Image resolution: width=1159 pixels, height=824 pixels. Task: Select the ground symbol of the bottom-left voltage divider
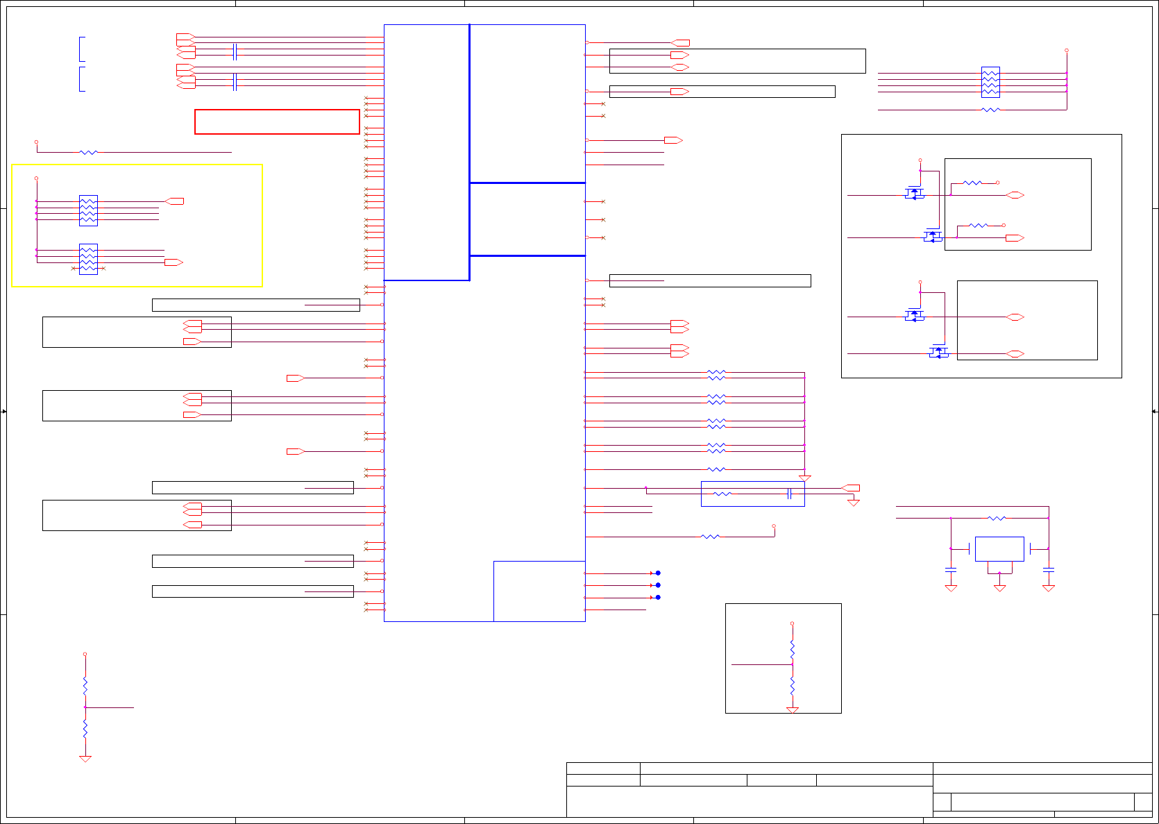coord(85,759)
